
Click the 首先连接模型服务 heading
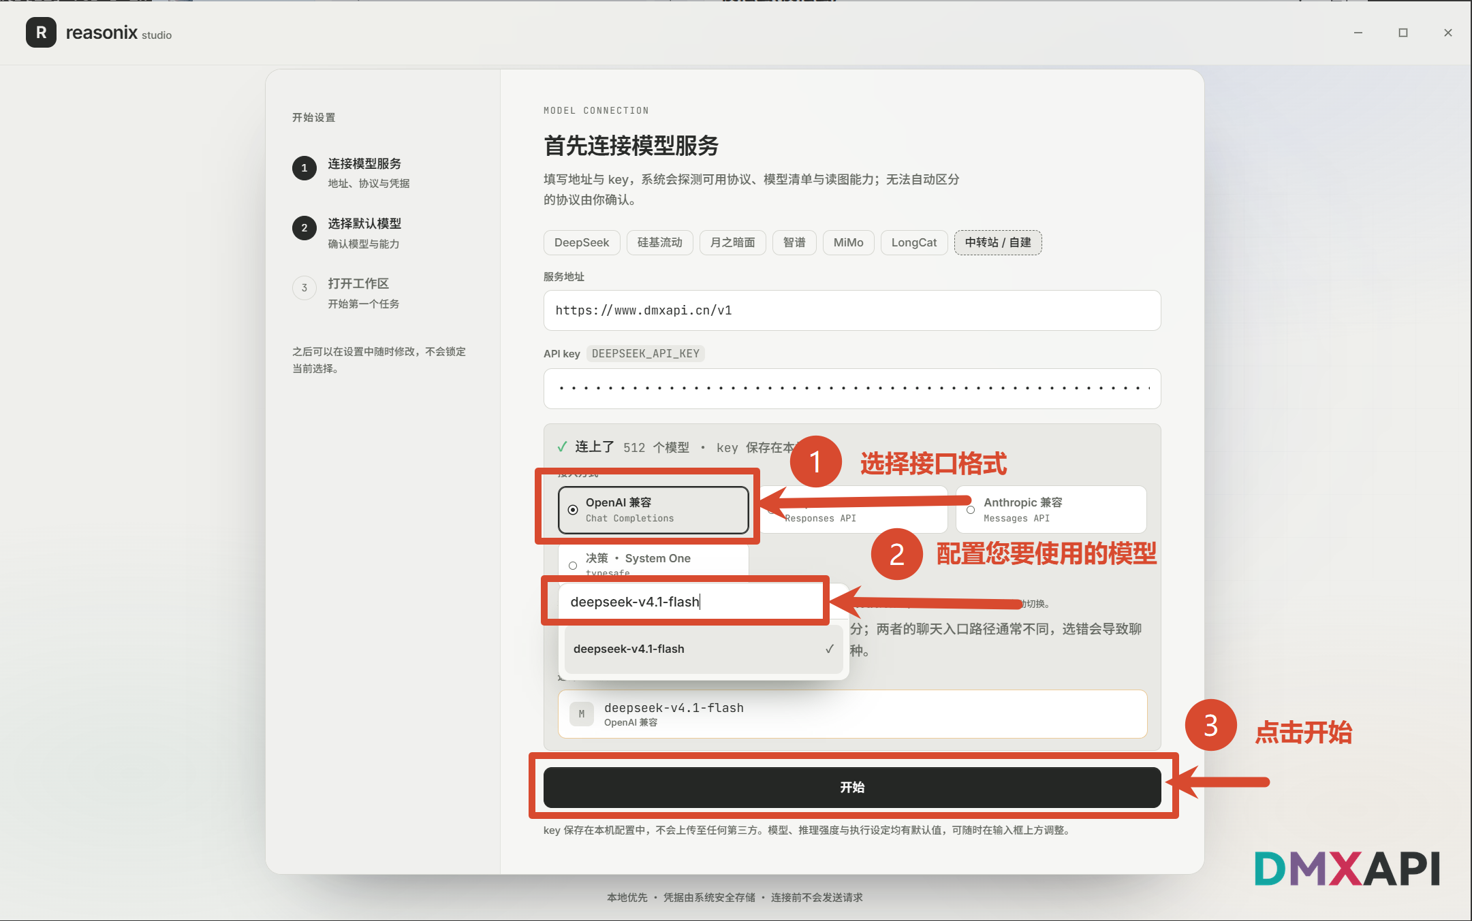pos(631,146)
